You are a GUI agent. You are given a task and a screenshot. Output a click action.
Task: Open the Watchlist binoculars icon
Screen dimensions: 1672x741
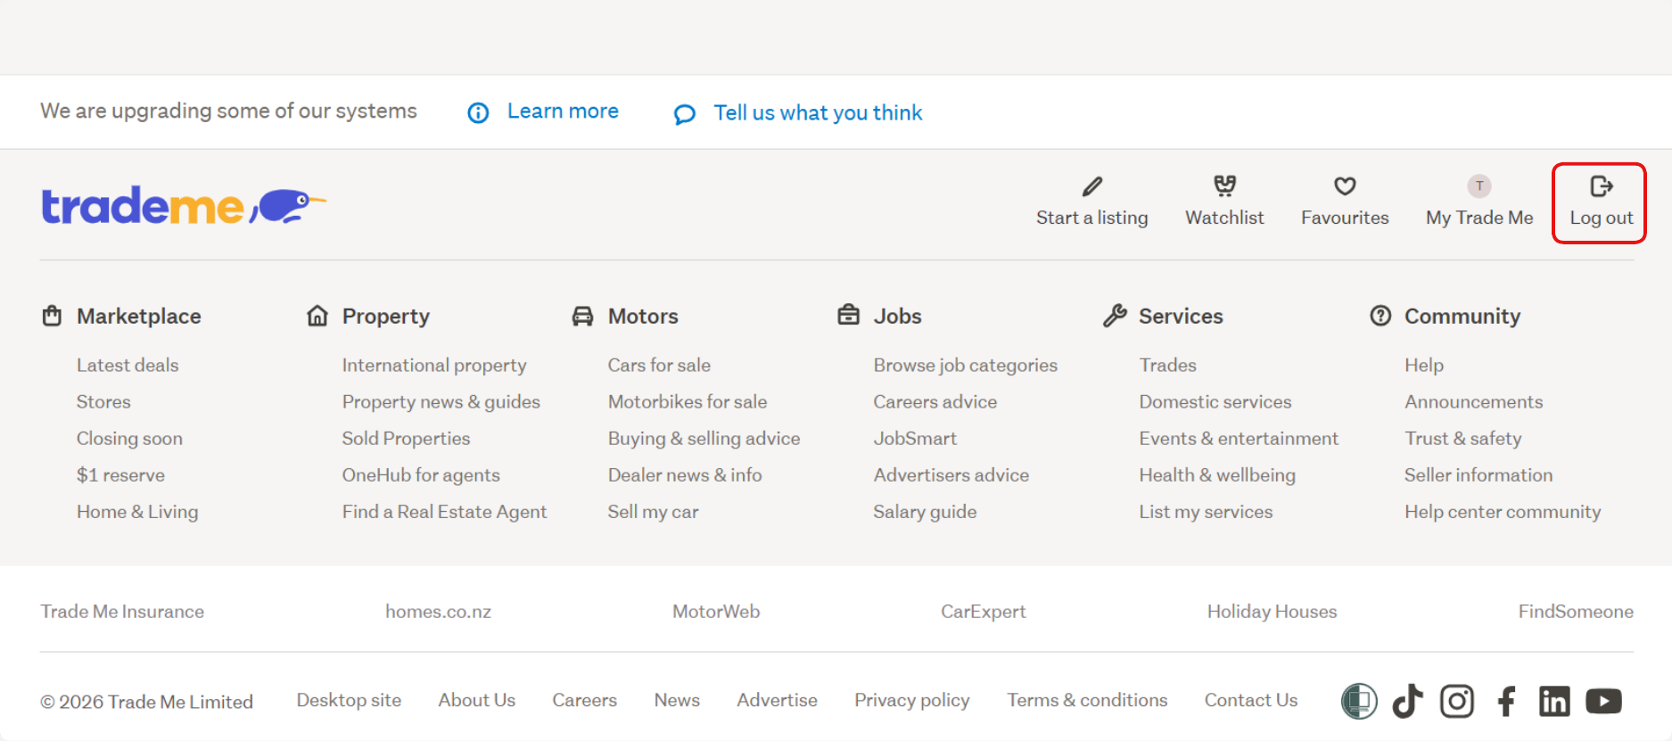point(1224,185)
